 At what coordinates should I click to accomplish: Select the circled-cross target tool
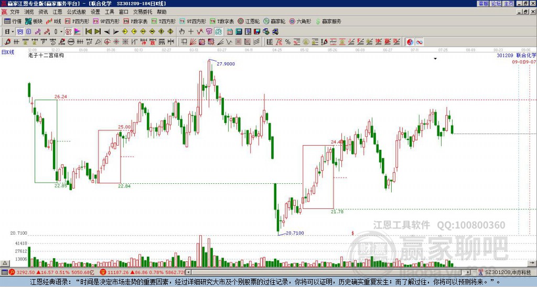[107, 42]
